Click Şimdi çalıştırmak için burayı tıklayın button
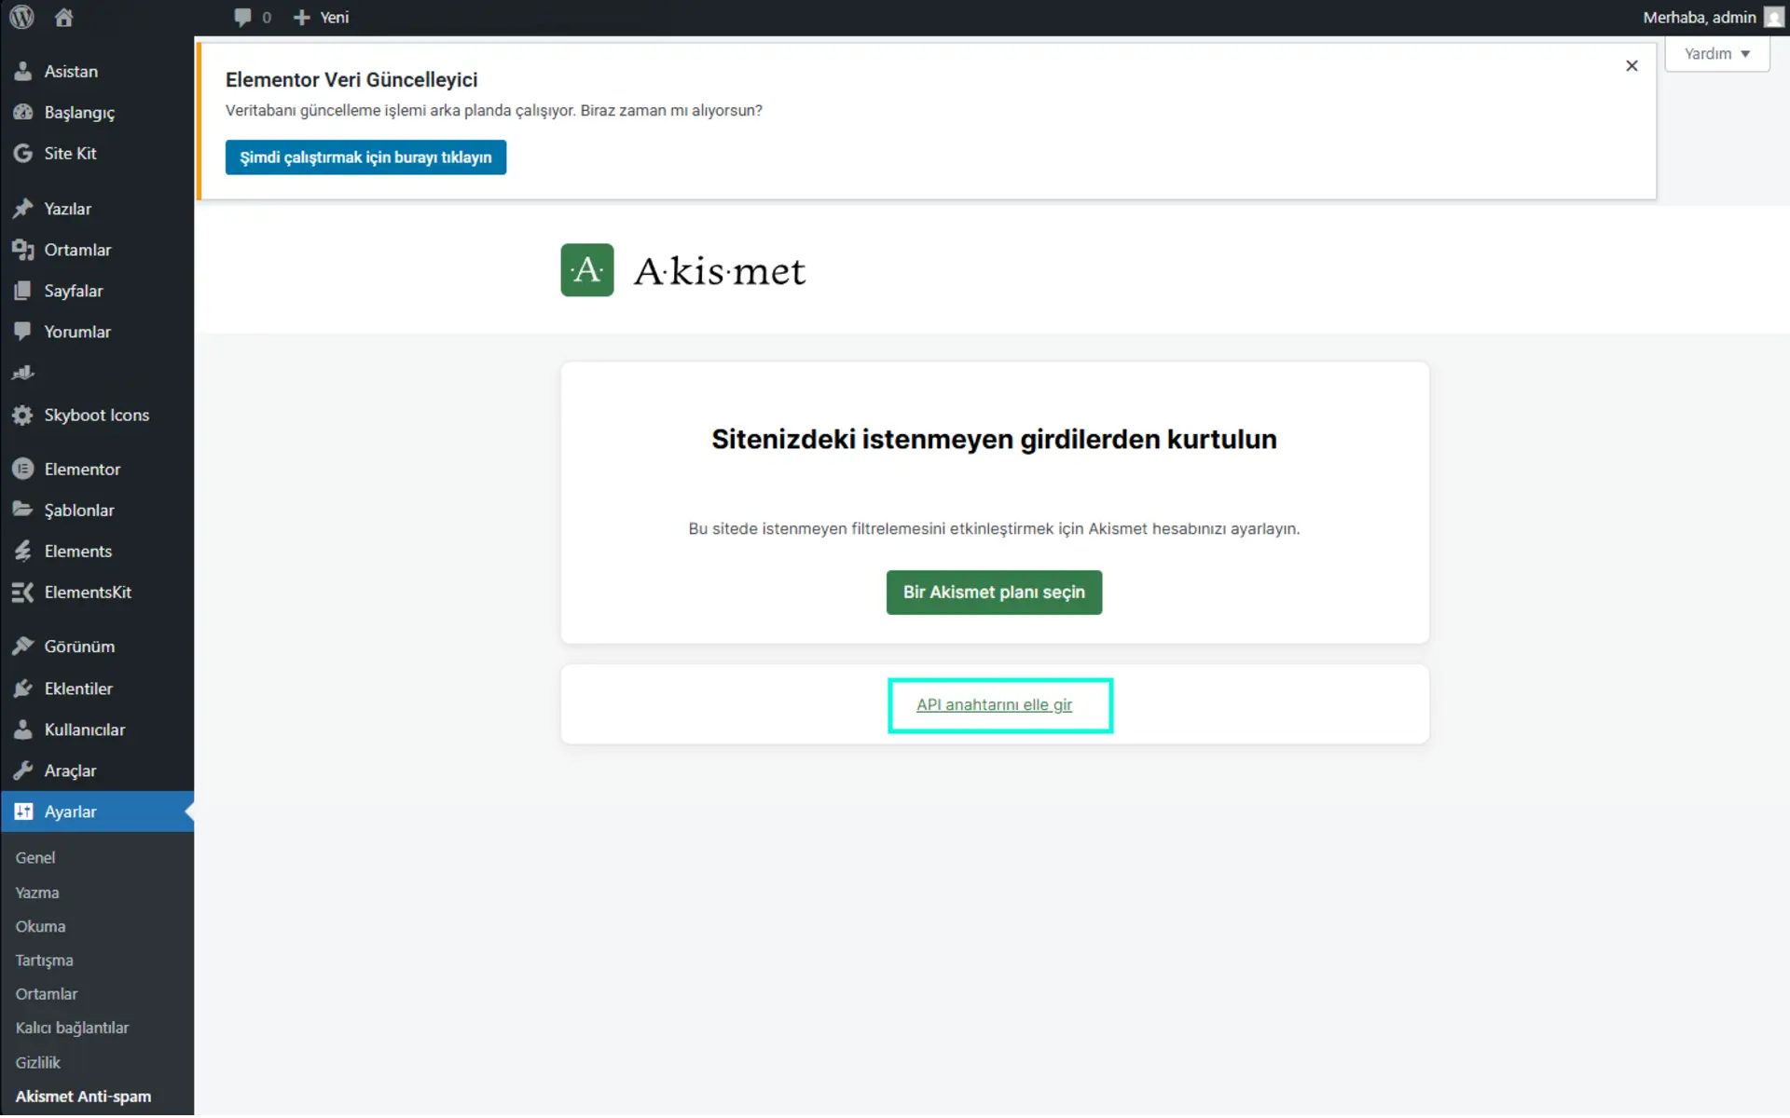 click(365, 157)
